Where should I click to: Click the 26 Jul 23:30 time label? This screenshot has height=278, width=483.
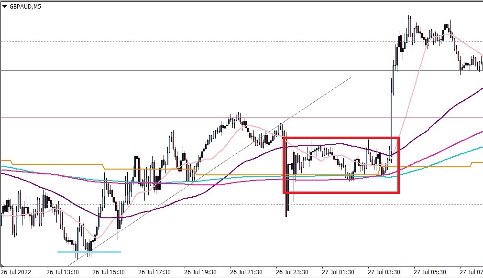pos(292,272)
